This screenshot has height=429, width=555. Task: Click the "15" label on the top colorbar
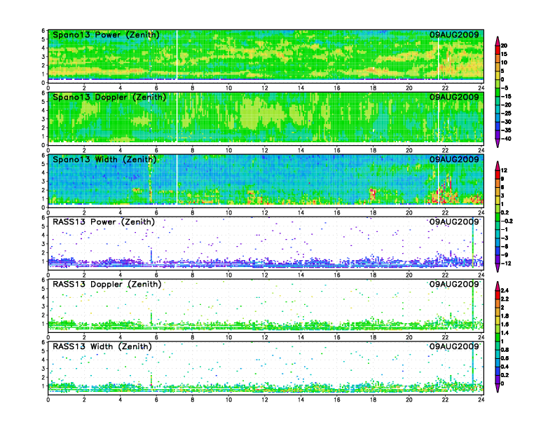click(504, 54)
